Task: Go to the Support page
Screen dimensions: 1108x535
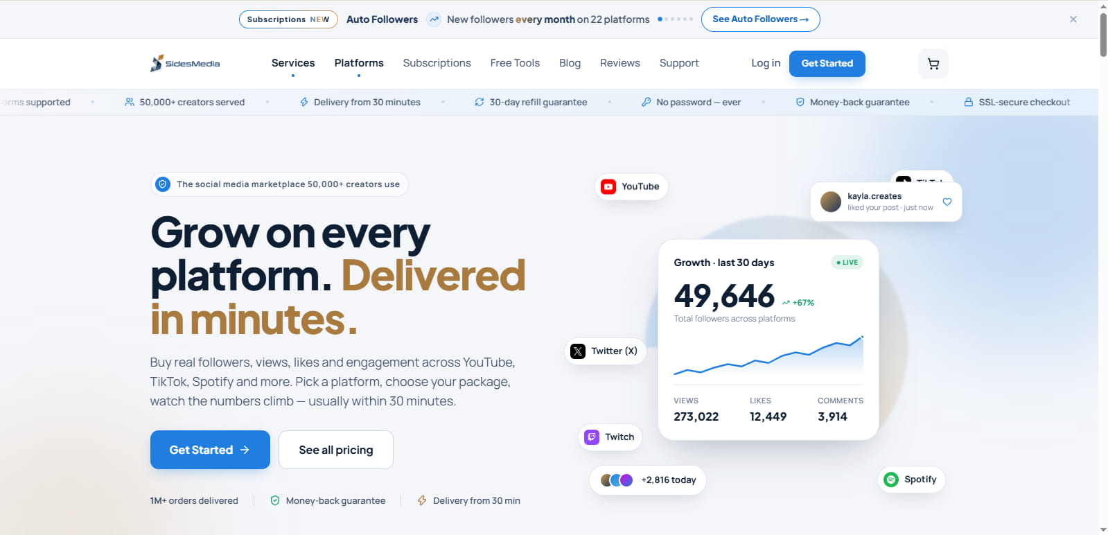Action: [679, 63]
